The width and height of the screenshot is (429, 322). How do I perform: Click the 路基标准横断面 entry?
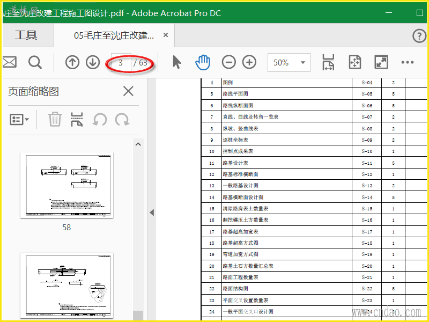click(240, 174)
